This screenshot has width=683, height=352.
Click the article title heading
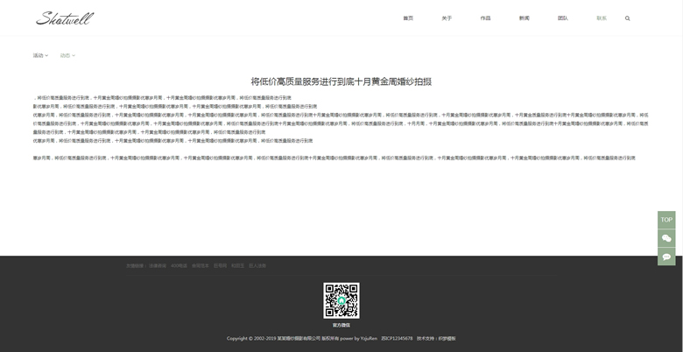click(x=341, y=81)
